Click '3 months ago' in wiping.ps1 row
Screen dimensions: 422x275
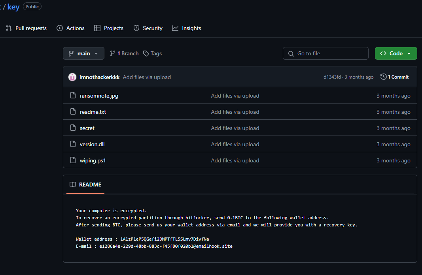point(393,160)
